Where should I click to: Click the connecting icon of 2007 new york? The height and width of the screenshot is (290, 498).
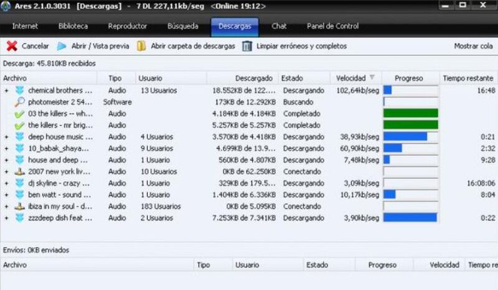click(20, 171)
